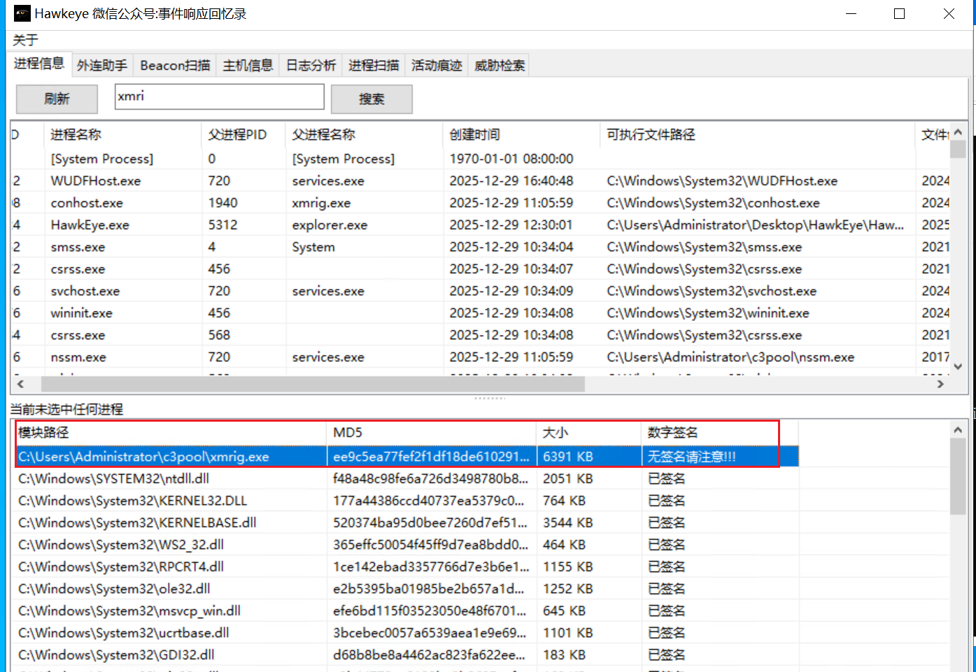Viewport: 976px width, 672px height.
Task: Select the nssm.exe process row
Action: tap(78, 357)
